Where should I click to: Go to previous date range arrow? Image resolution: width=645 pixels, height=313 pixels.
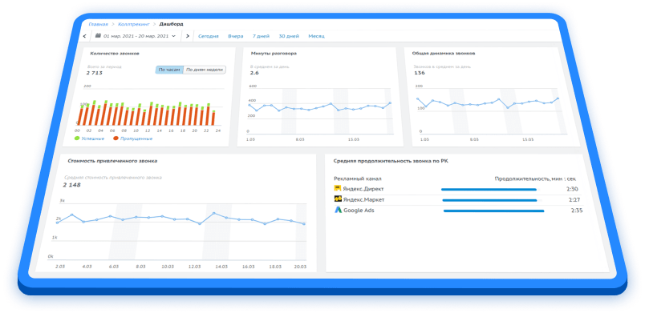pos(85,36)
